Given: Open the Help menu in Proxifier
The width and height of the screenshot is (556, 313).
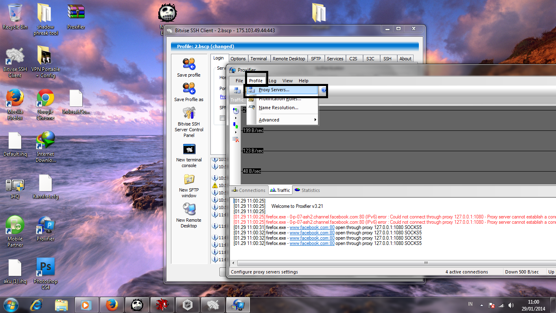Looking at the screenshot, I should click(304, 81).
